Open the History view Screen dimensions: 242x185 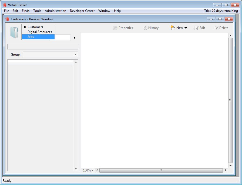[x=151, y=28]
